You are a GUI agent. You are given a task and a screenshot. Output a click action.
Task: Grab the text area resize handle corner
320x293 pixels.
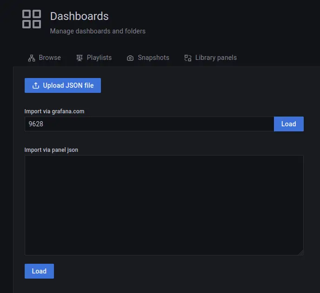[x=300, y=252]
